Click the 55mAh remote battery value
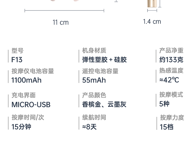 point(94,80)
